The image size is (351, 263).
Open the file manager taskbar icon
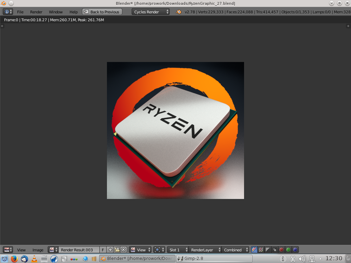(x=44, y=259)
